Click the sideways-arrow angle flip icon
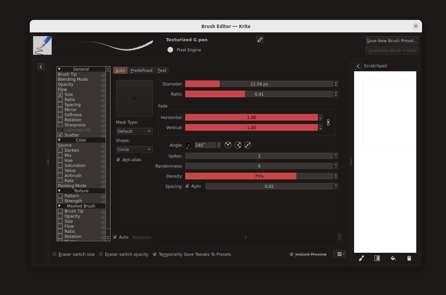 pyautogui.click(x=238, y=145)
